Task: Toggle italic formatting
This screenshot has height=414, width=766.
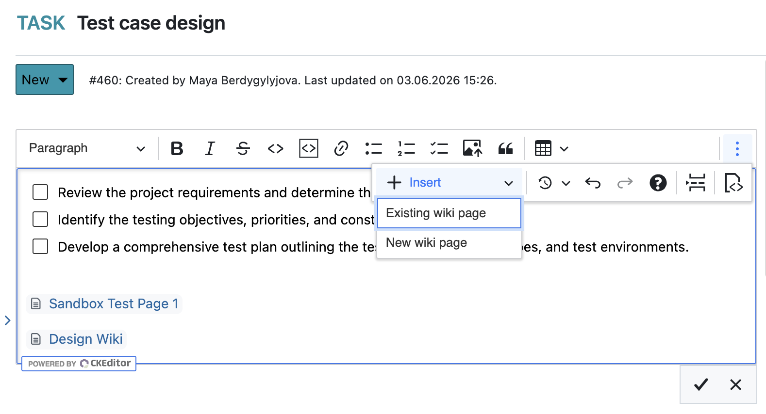Action: point(210,148)
